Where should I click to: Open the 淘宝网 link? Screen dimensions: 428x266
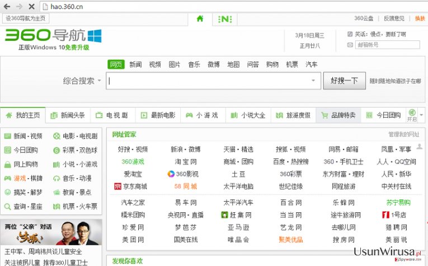coord(186,162)
